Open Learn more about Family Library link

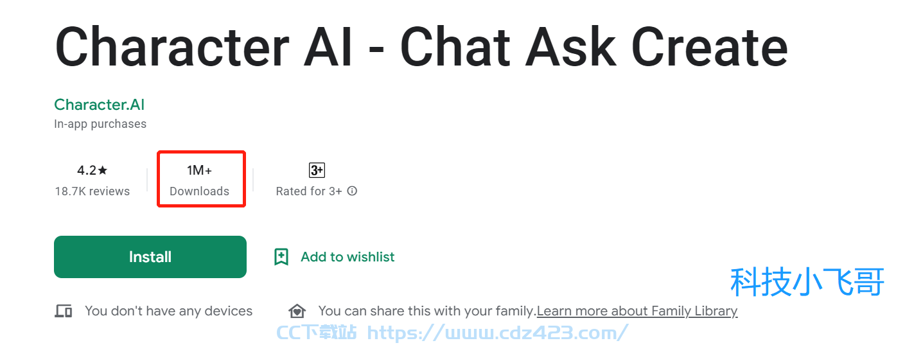point(637,311)
